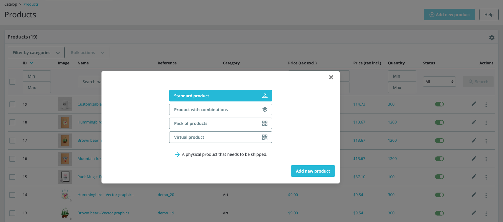Select the Product with combinations option
The width and height of the screenshot is (503, 222).
(220, 110)
